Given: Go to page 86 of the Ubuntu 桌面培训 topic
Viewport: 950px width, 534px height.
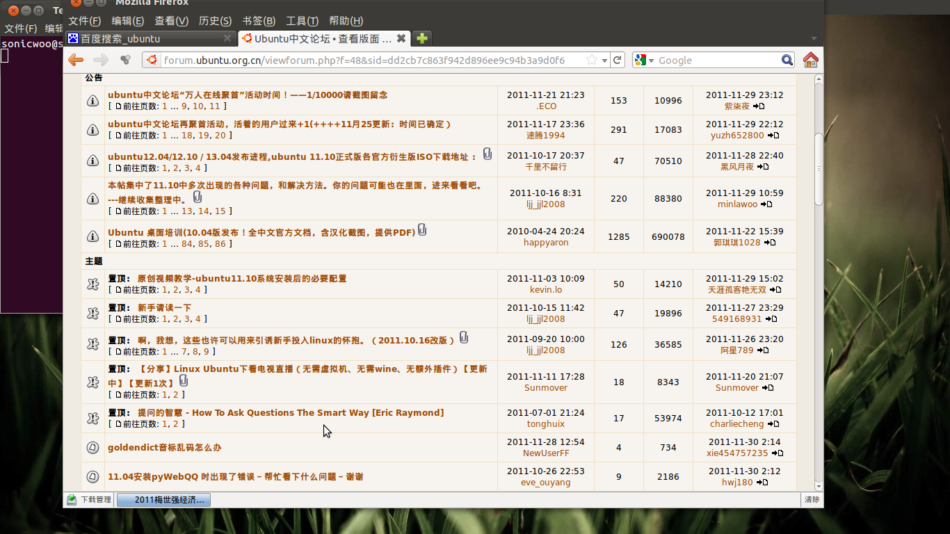Looking at the screenshot, I should coord(220,244).
